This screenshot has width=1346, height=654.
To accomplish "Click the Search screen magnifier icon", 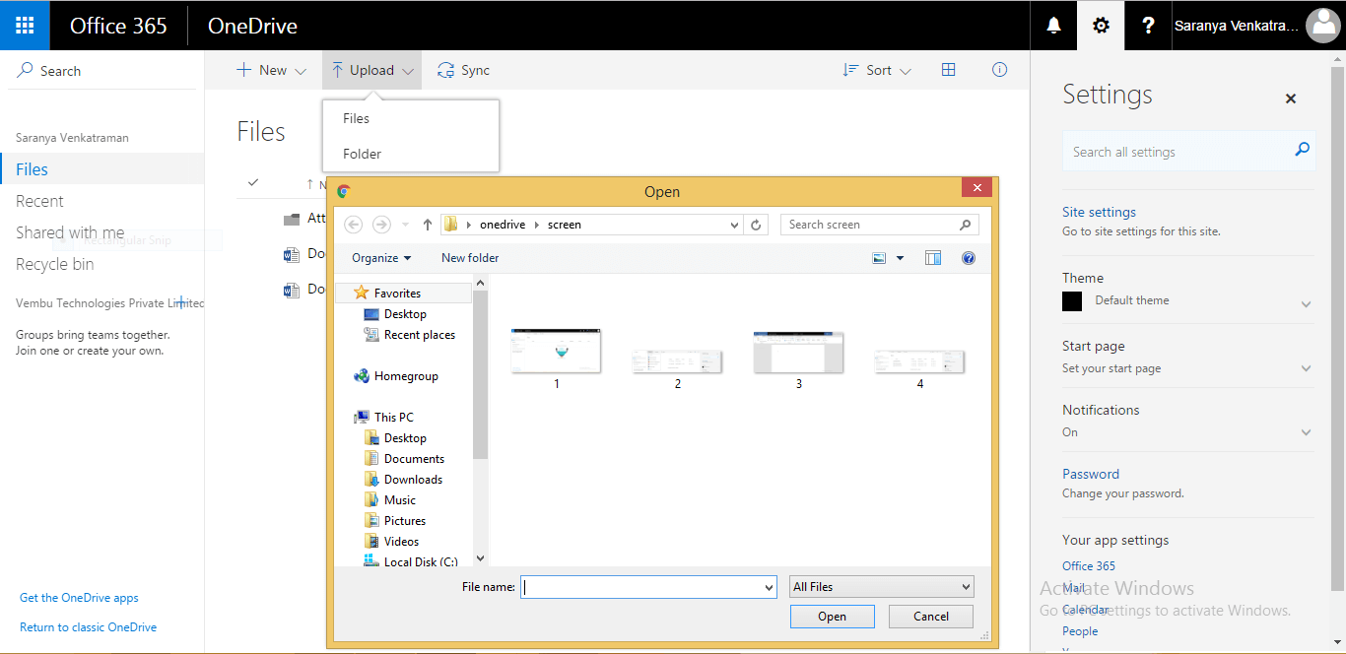I will pyautogui.click(x=966, y=225).
